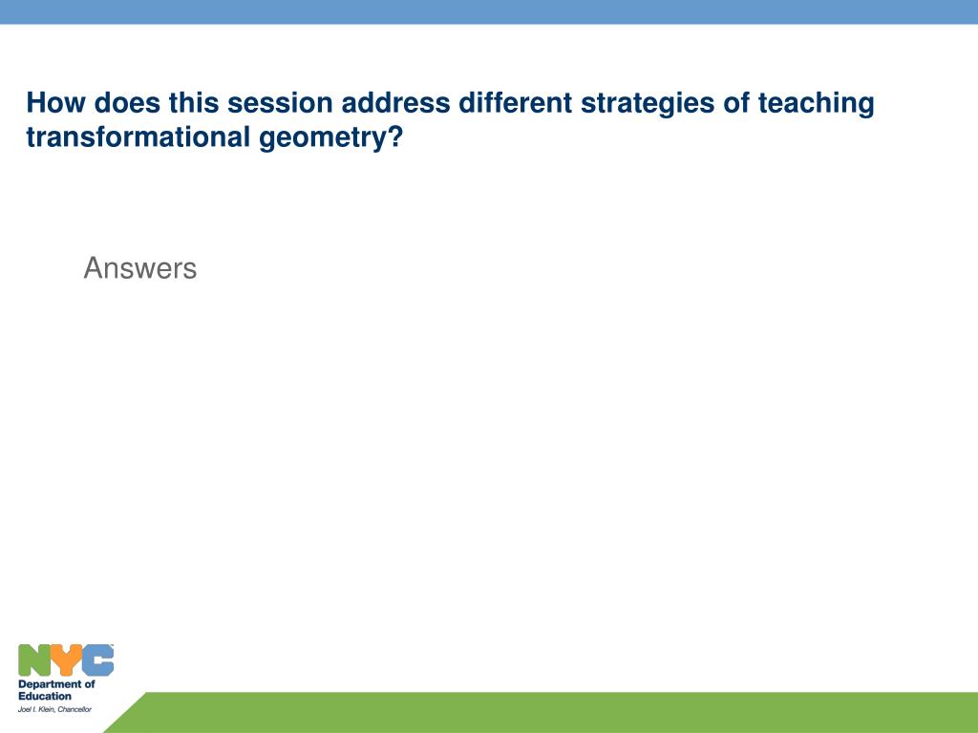Click Joel I. Klein, Chancellor caption
The image size is (978, 733).
(54, 709)
